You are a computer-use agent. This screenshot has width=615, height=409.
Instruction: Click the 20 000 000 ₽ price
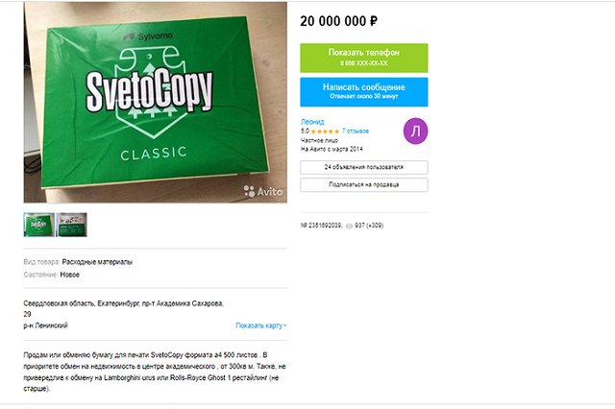coord(338,21)
